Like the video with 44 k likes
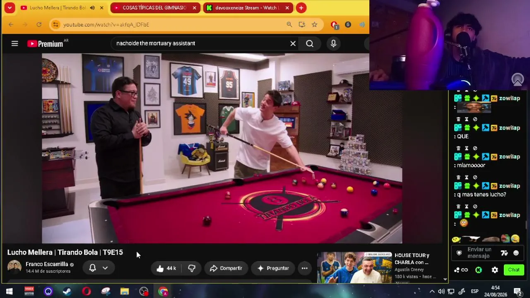 pyautogui.click(x=166, y=268)
